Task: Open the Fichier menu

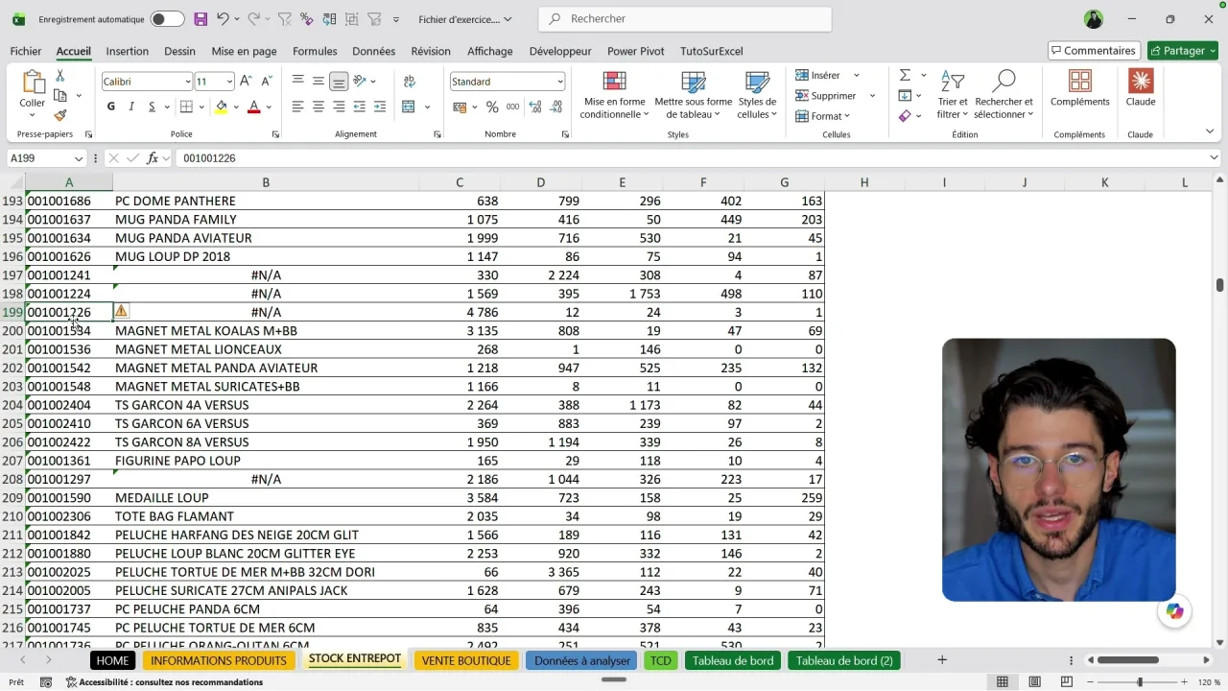Action: click(x=26, y=51)
